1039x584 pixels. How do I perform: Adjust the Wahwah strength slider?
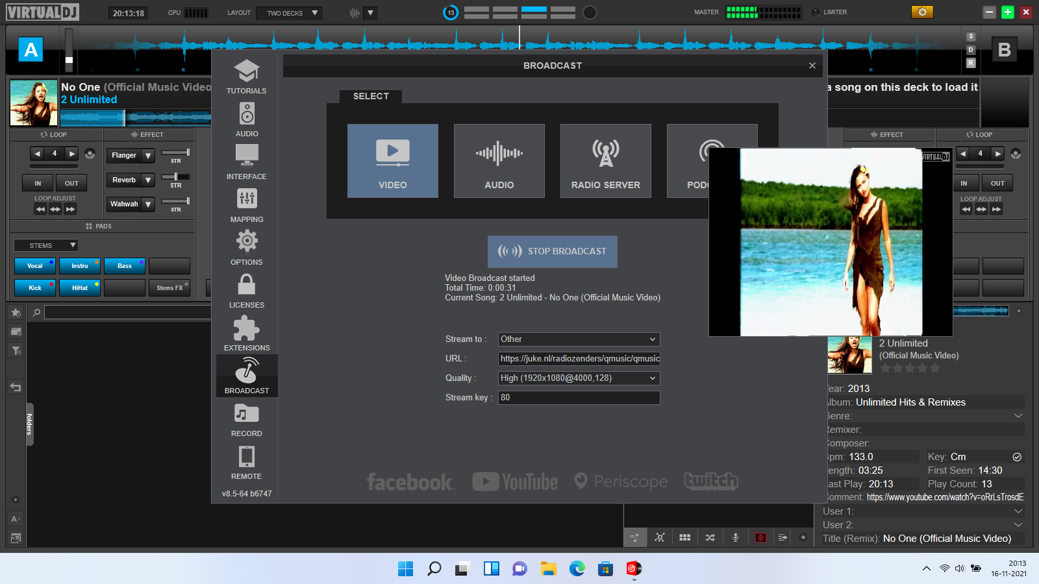click(175, 201)
